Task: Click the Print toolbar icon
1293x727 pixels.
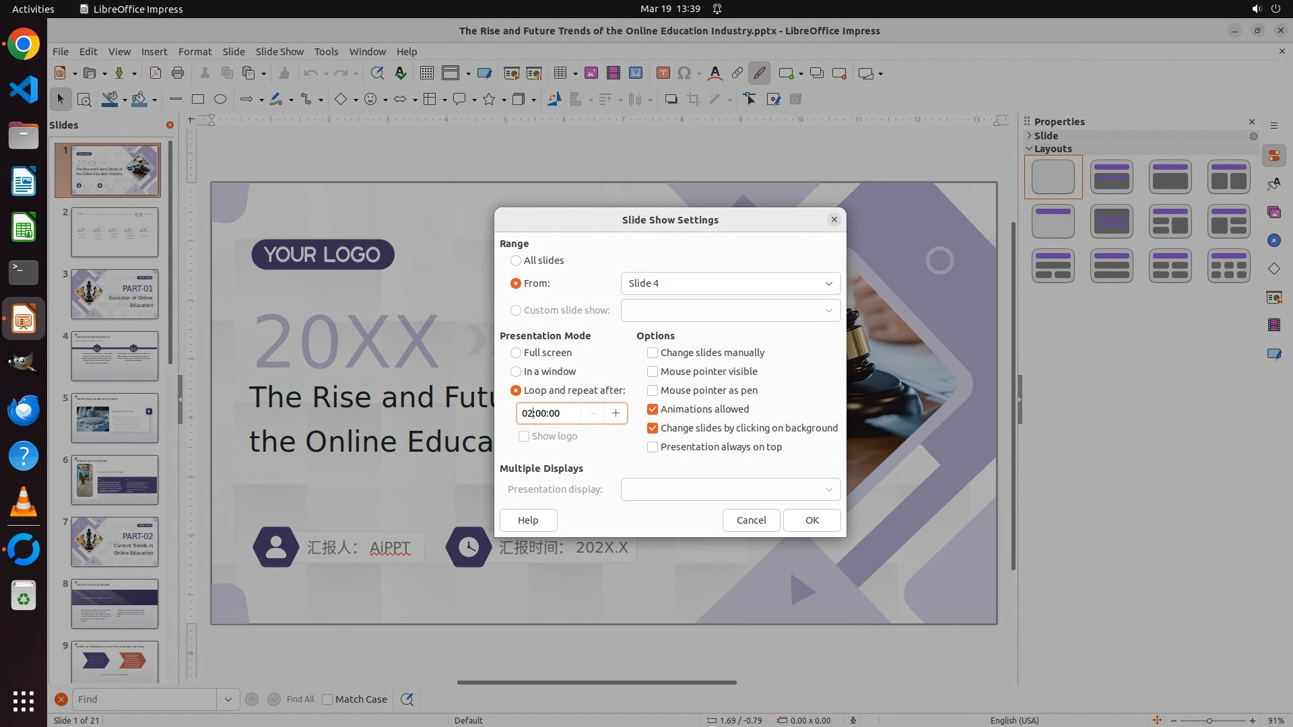Action: coord(178,73)
